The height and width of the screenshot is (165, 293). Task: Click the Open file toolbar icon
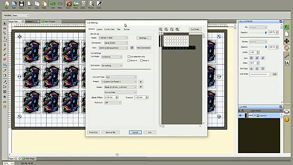tap(14, 5)
